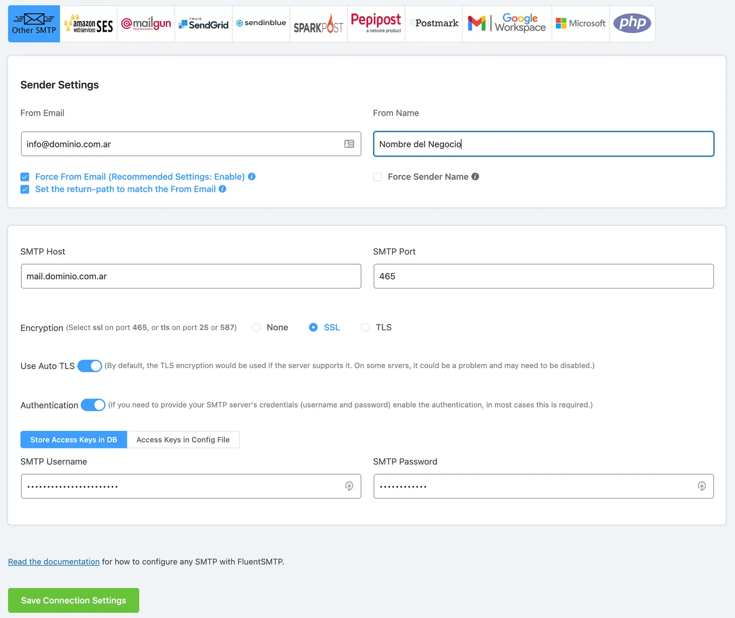Select the Postmark provider

pos(433,23)
